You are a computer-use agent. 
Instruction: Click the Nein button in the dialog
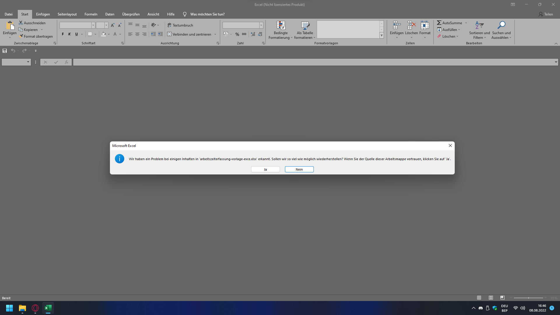point(299,169)
